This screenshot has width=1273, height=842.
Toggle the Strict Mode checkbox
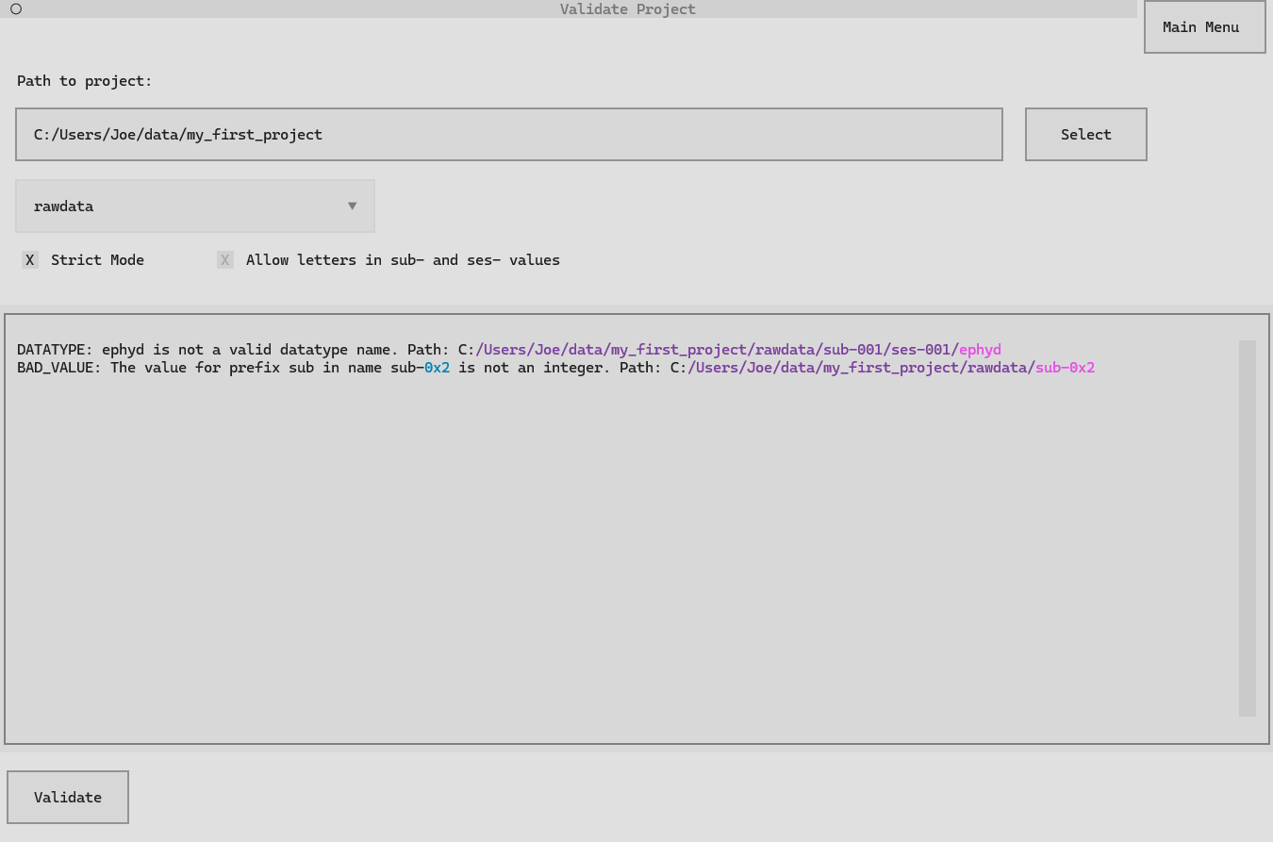point(30,260)
